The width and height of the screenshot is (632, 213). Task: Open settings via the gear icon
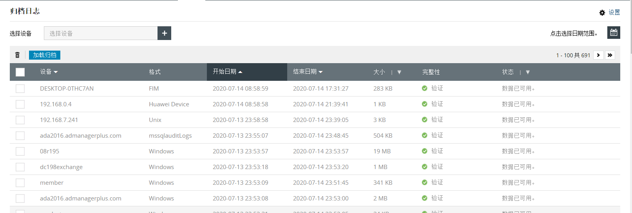(x=602, y=13)
